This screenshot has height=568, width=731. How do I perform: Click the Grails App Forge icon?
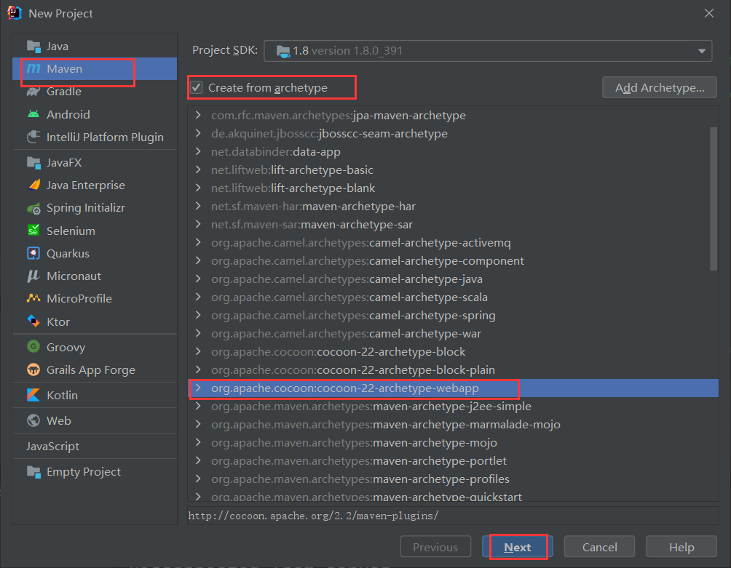click(x=33, y=370)
